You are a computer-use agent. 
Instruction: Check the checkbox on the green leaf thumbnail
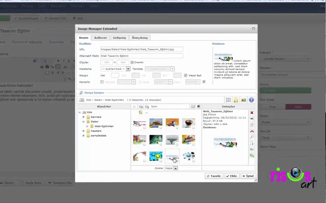(161, 144)
